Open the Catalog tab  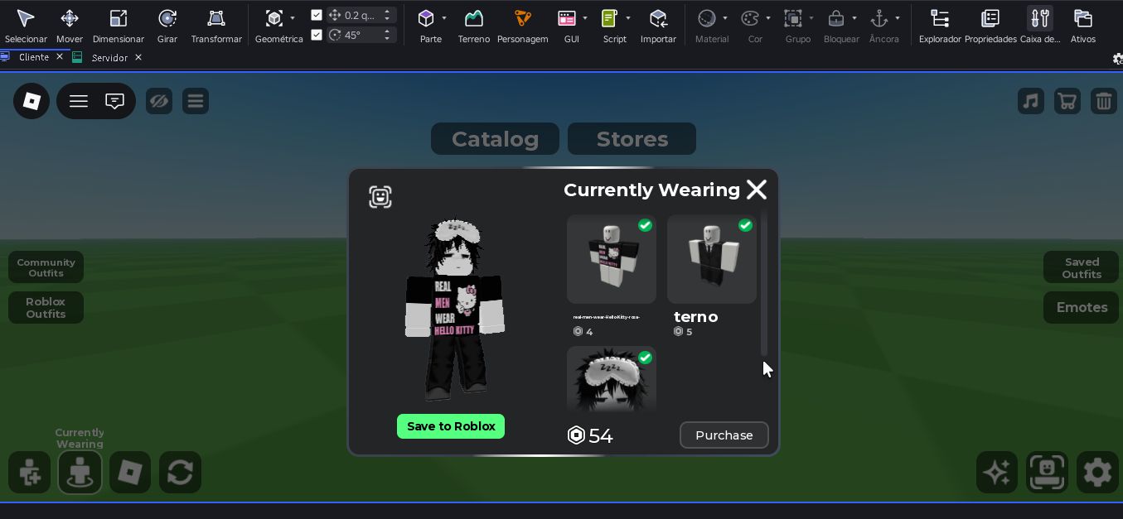tap(495, 139)
